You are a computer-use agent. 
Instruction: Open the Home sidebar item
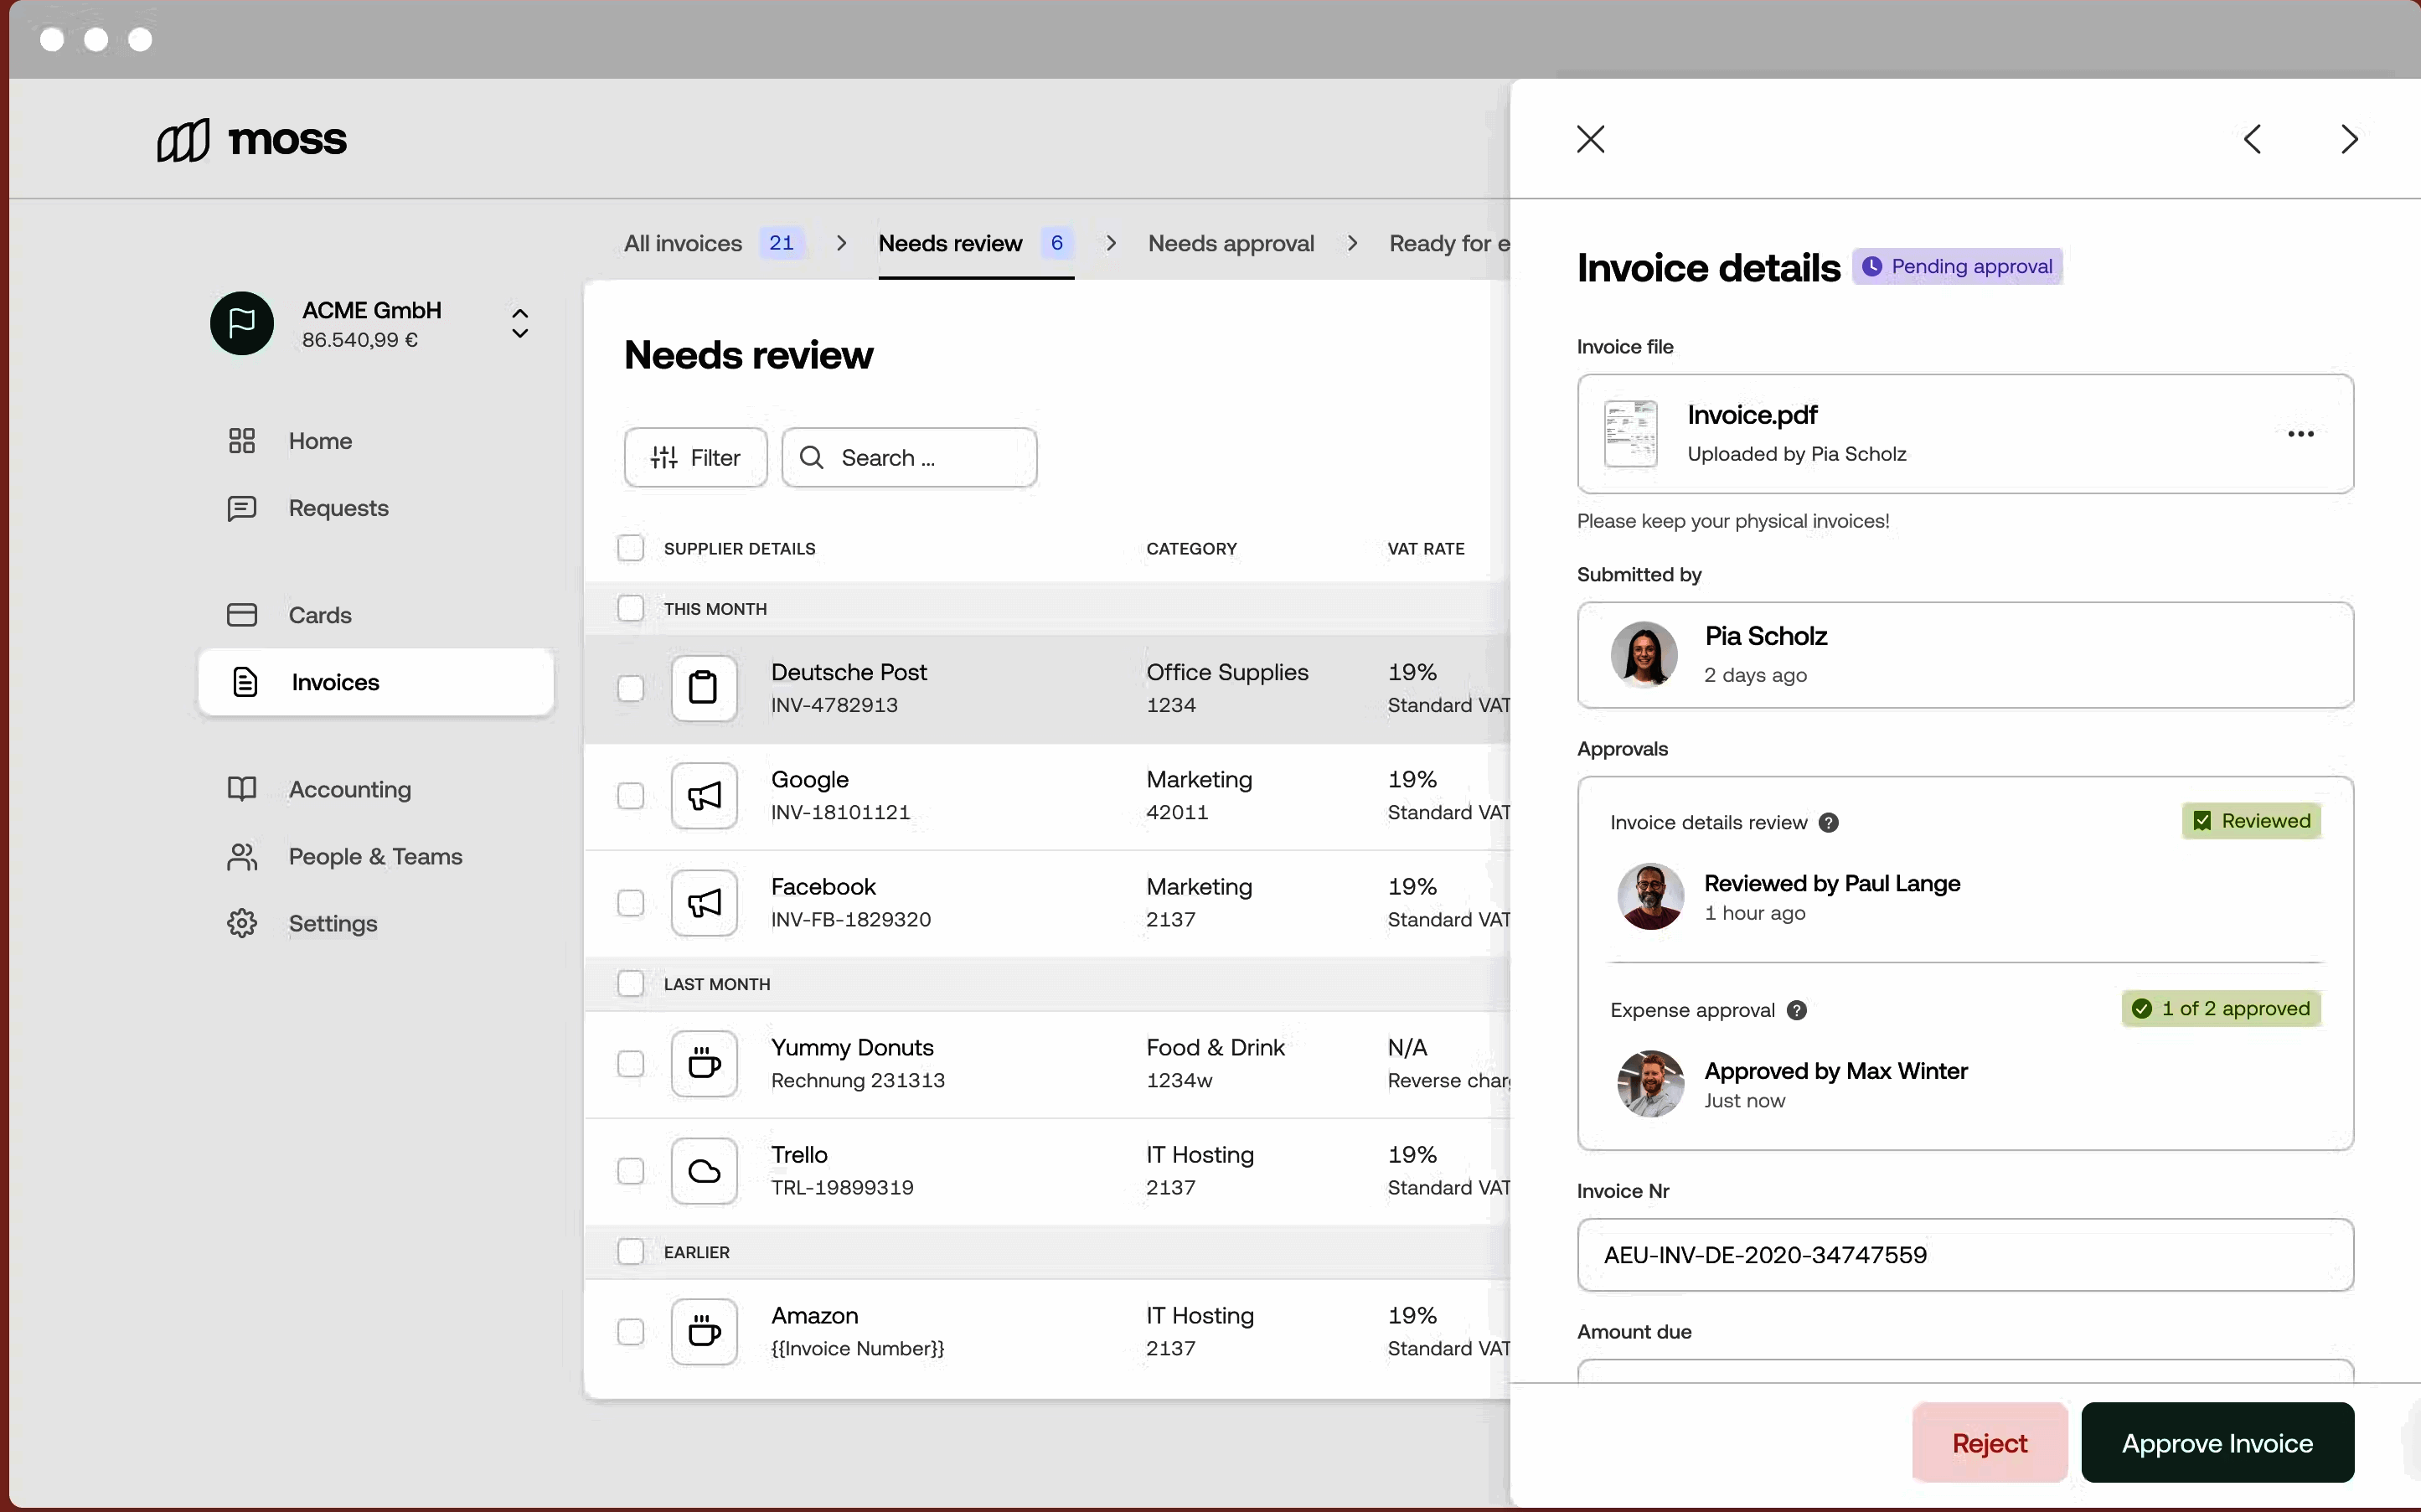click(320, 441)
